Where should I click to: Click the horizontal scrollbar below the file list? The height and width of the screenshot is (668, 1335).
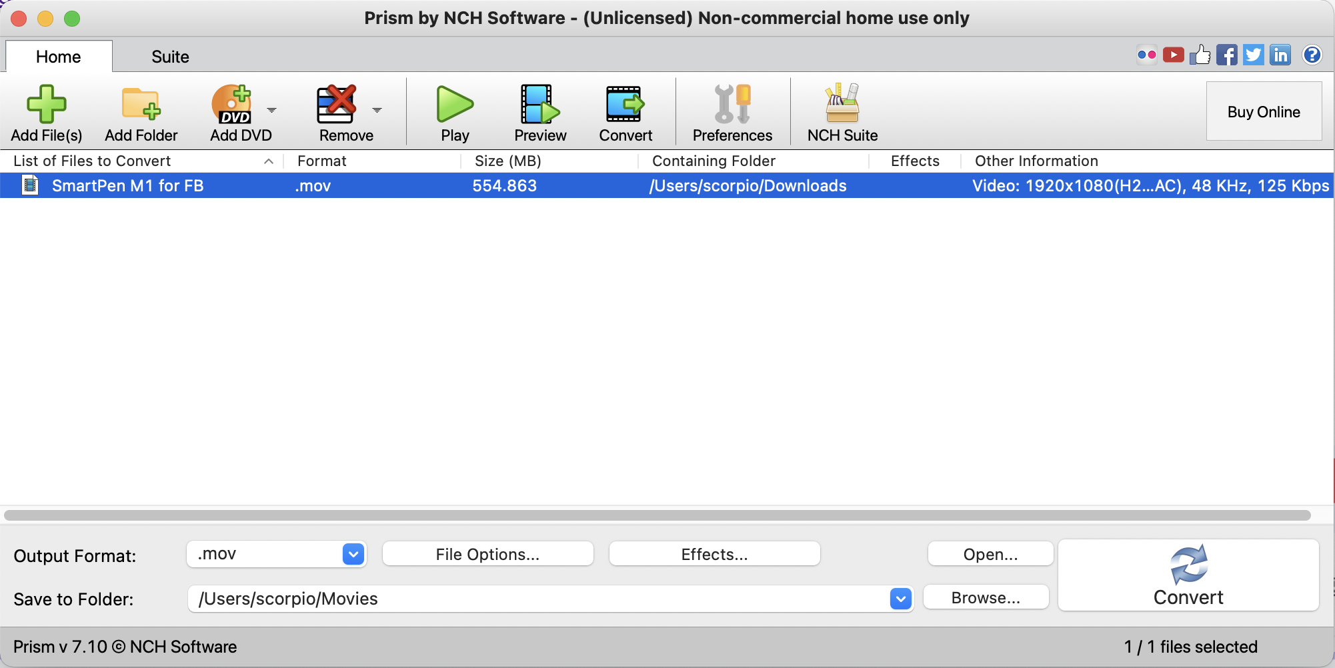tap(657, 515)
